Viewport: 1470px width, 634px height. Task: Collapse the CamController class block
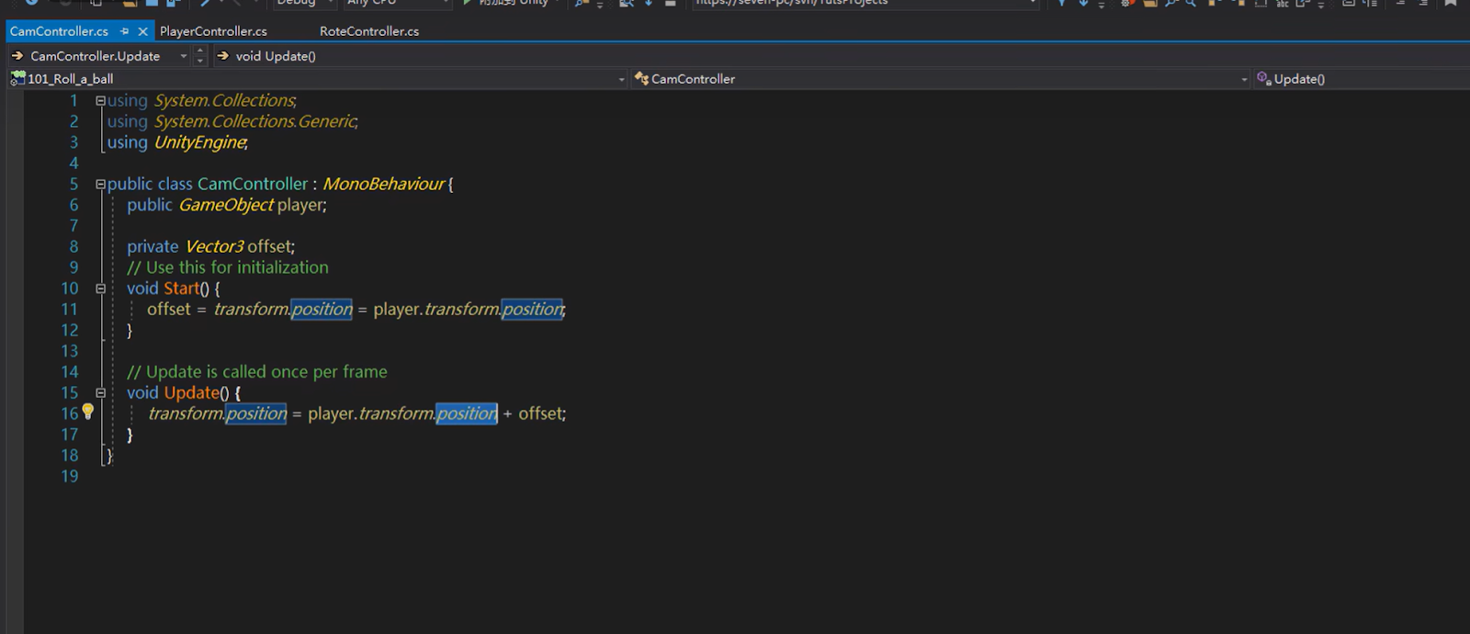pyautogui.click(x=100, y=185)
